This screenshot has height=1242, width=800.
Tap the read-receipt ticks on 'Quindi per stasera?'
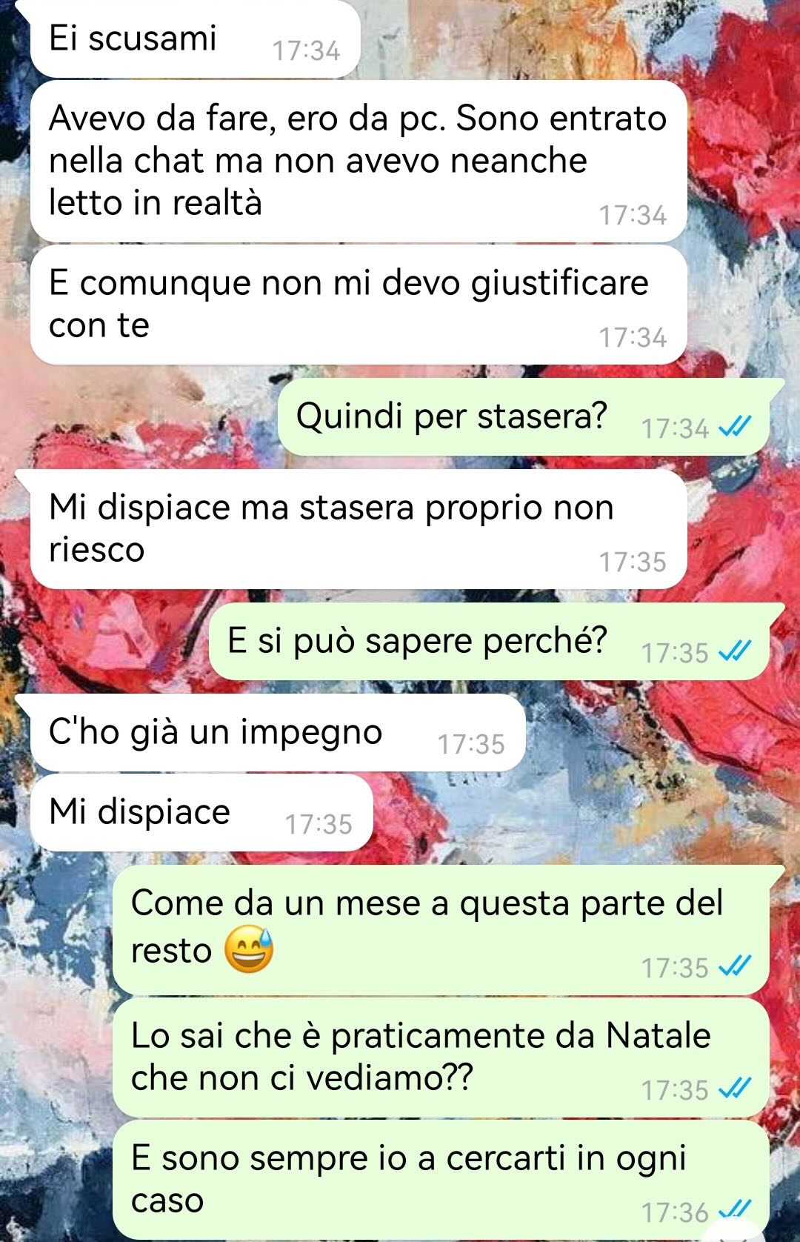coord(736,427)
